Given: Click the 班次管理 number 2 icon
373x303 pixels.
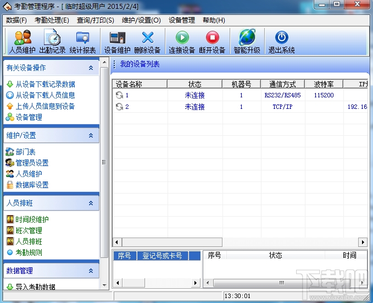Looking at the screenshot, I should (x=10, y=230).
